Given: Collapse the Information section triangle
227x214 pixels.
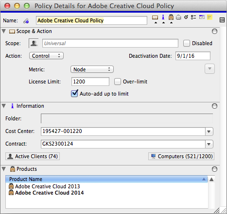Looking at the screenshot, I should click(4, 106).
